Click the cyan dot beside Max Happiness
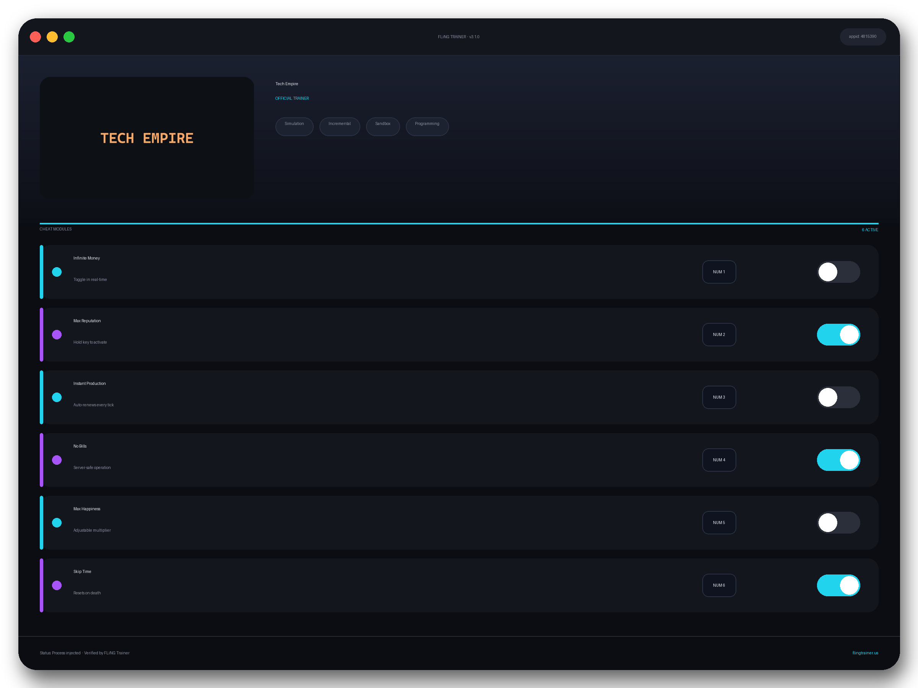 click(x=57, y=522)
